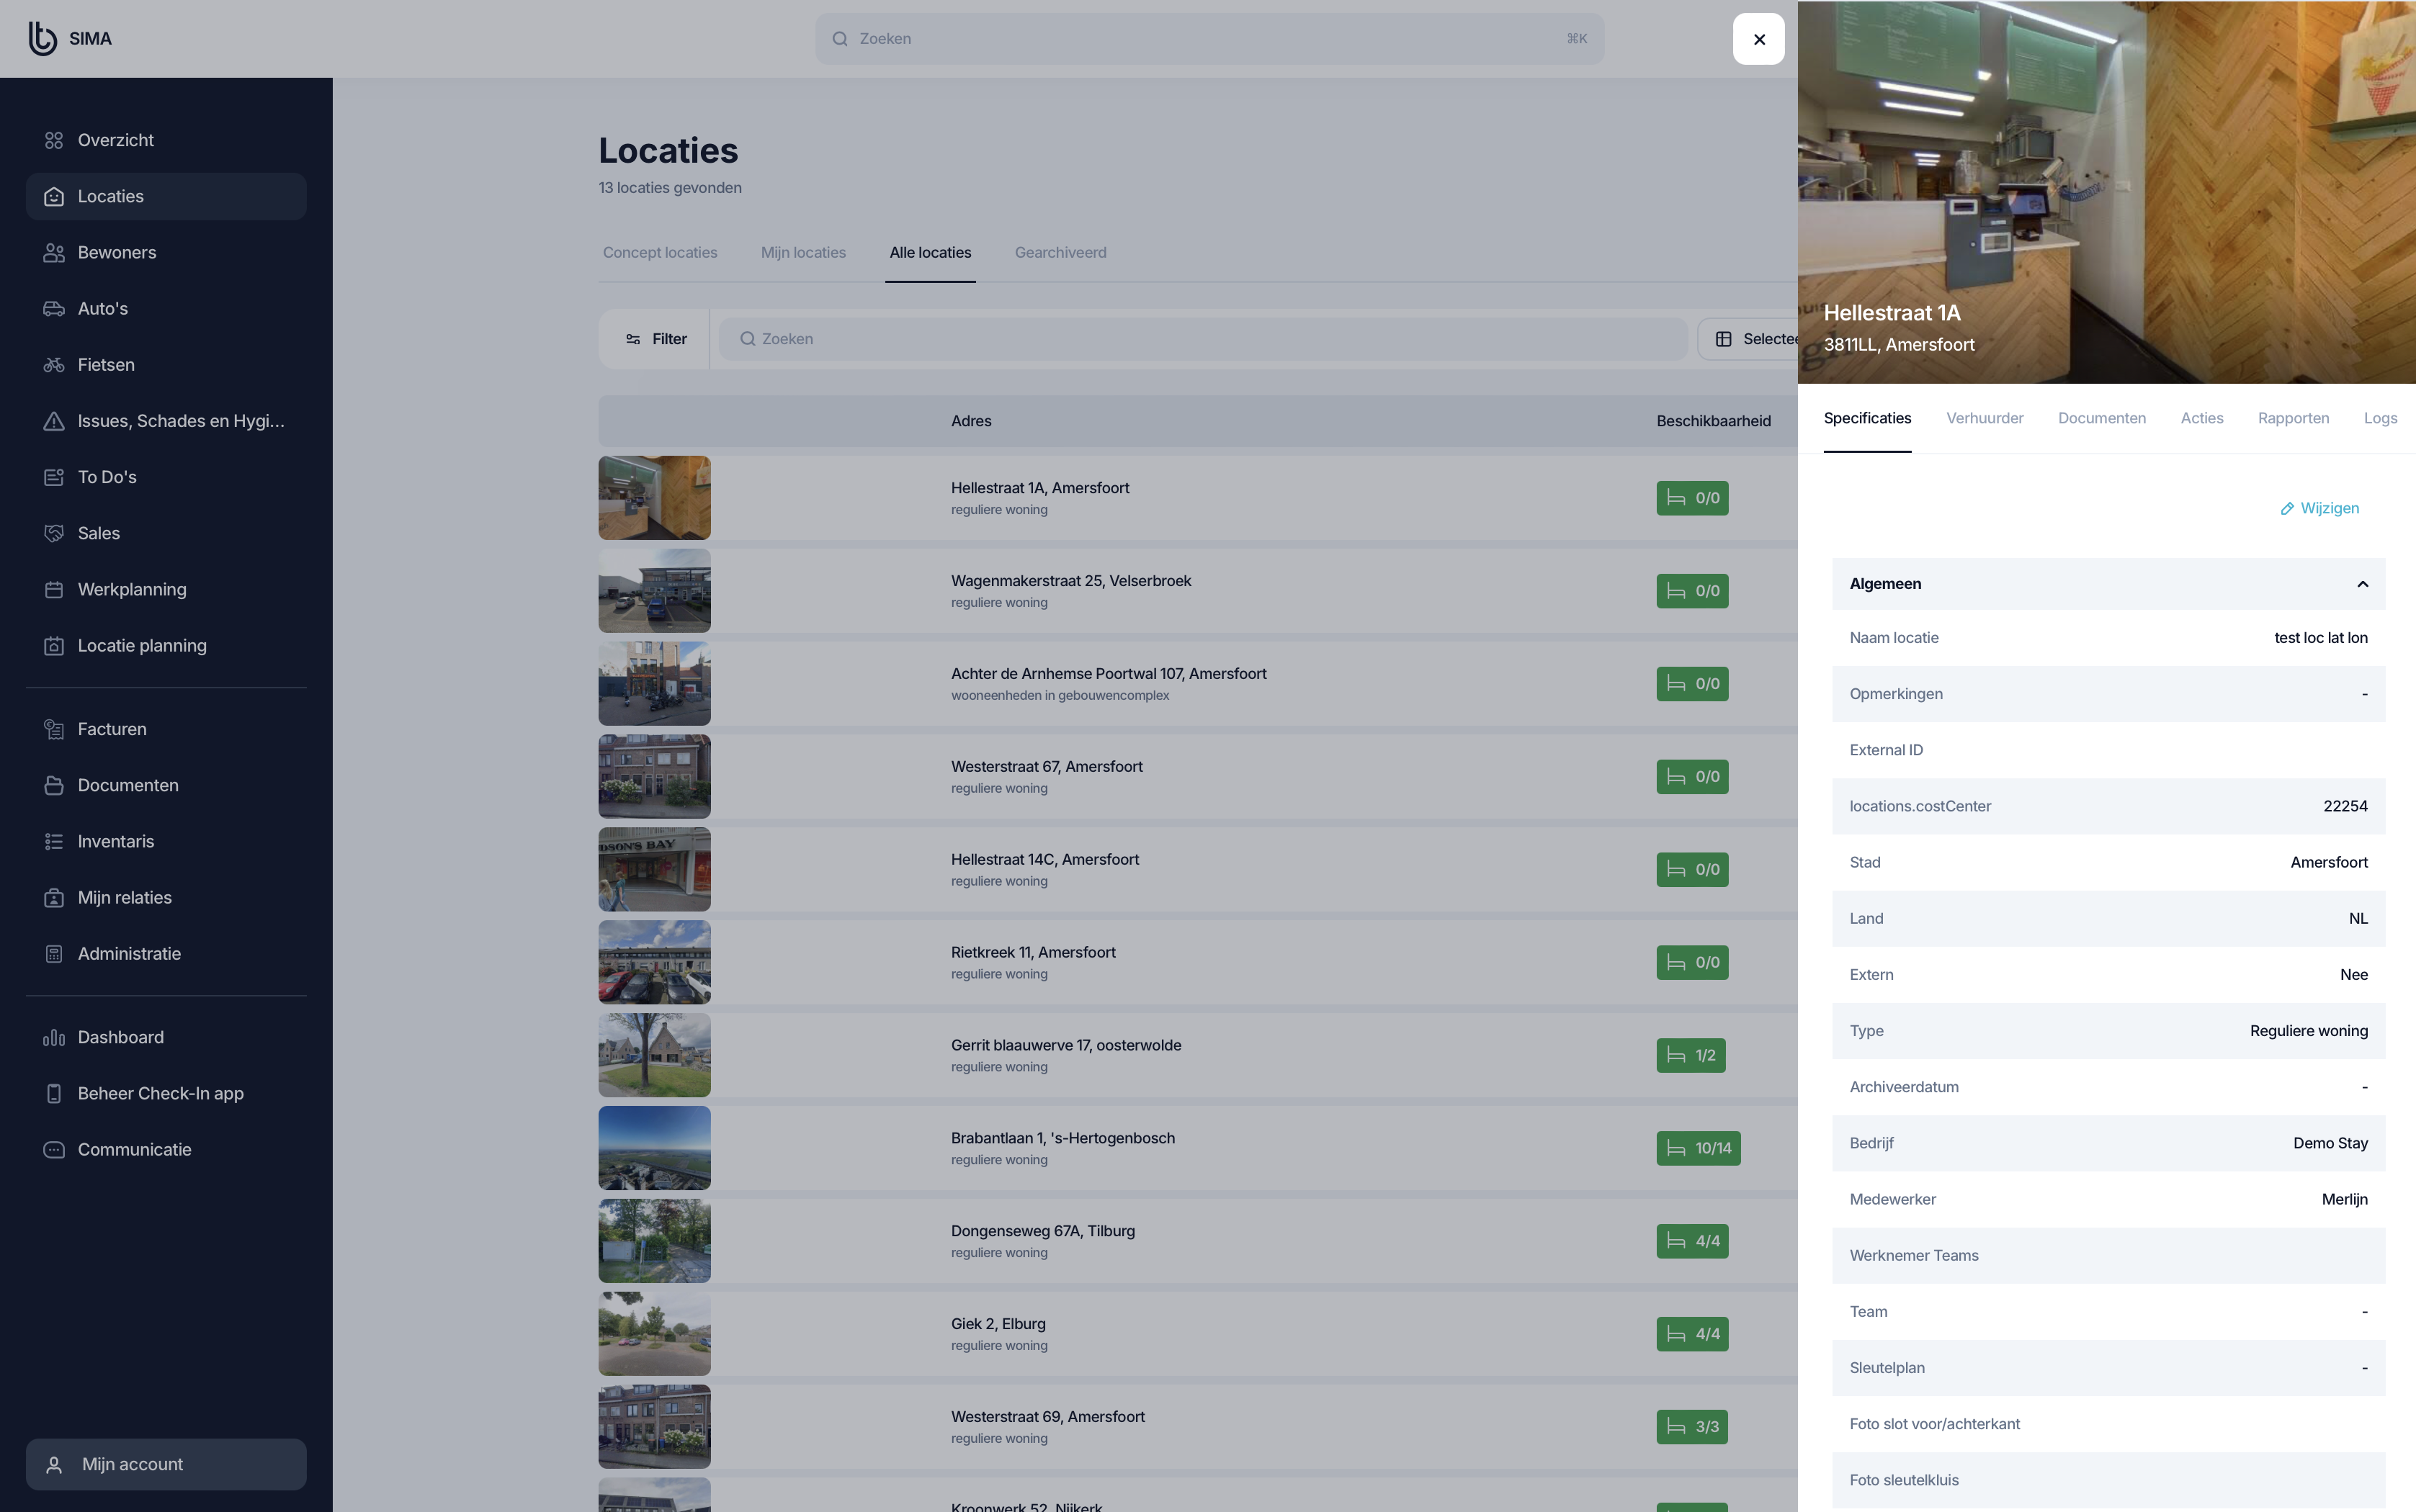The image size is (2416, 1512).
Task: Click the car icon for Auto's
Action: coord(54,309)
